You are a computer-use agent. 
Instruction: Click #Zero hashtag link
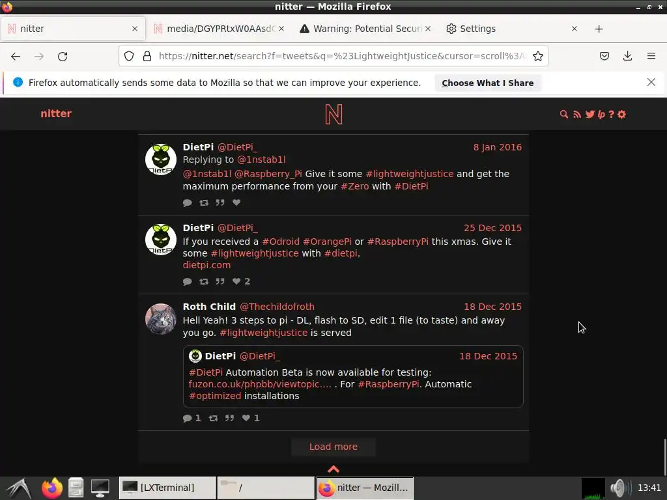click(355, 186)
